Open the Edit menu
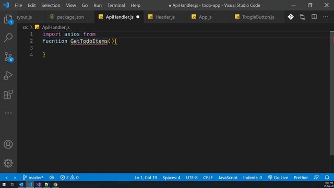 point(31,5)
